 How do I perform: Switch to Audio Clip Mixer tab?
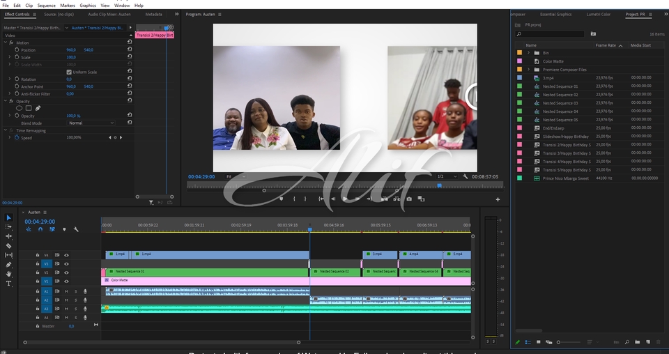click(109, 14)
